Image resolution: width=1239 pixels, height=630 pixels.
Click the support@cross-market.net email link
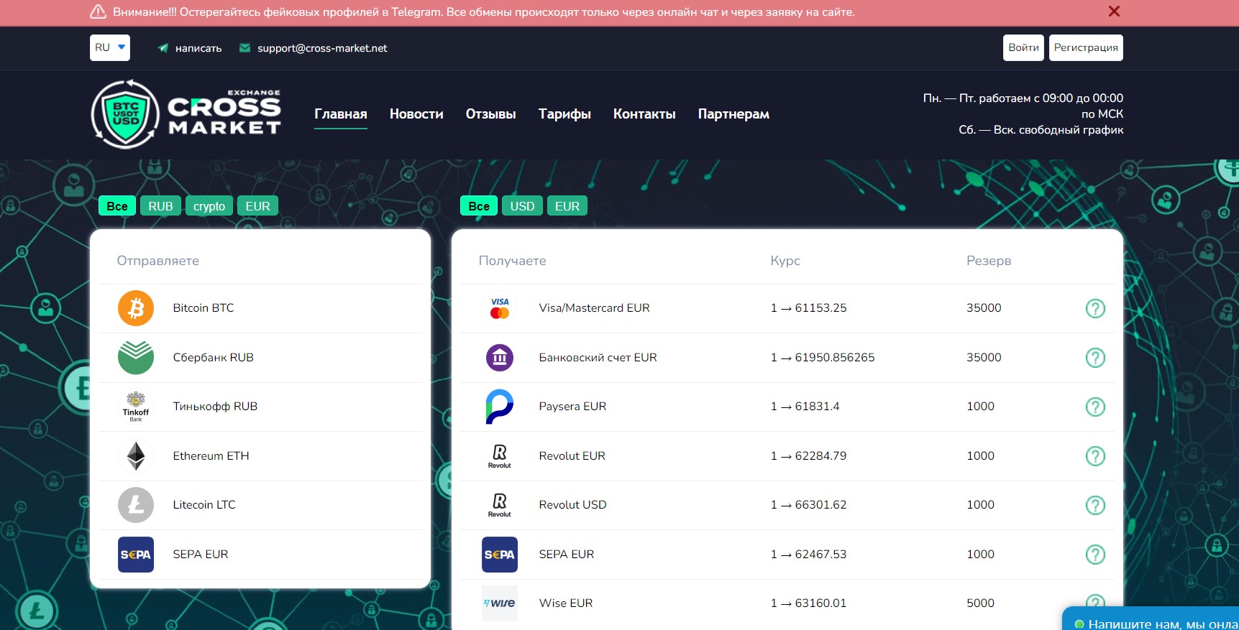click(x=322, y=48)
